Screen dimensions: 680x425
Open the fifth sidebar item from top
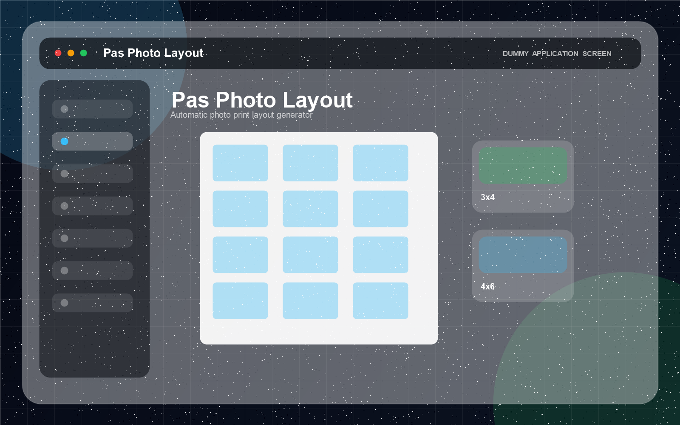pyautogui.click(x=92, y=238)
